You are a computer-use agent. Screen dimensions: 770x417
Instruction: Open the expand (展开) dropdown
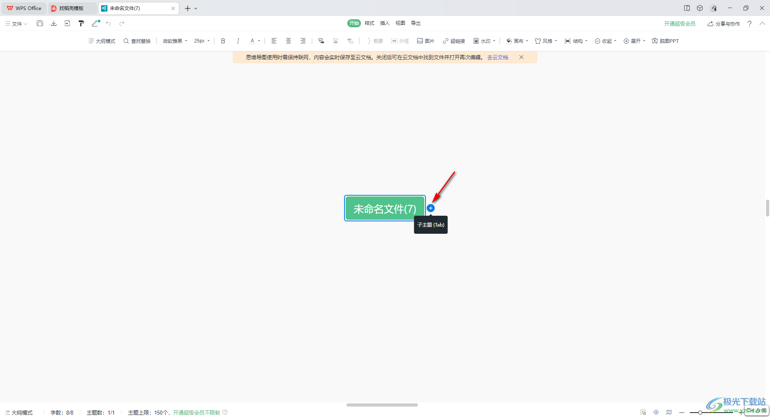click(x=634, y=41)
